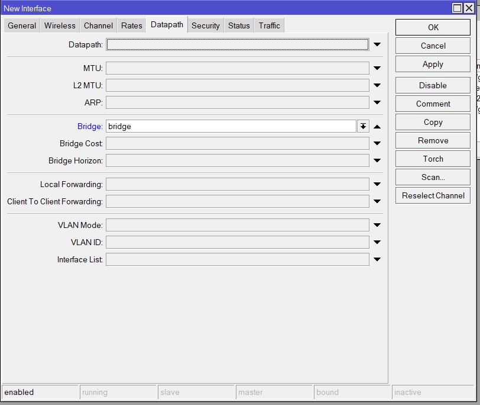Expand the Local Forwarding field arrow
Image resolution: width=480 pixels, height=405 pixels.
pyautogui.click(x=377, y=184)
